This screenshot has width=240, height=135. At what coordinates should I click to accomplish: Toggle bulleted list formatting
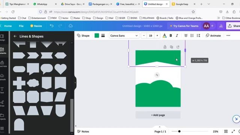[192, 36]
